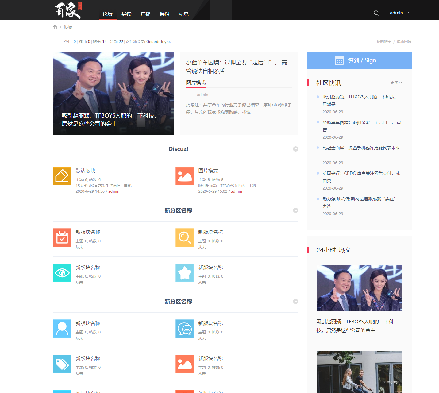Open the 更多>> link in 社区快讯

click(x=396, y=83)
